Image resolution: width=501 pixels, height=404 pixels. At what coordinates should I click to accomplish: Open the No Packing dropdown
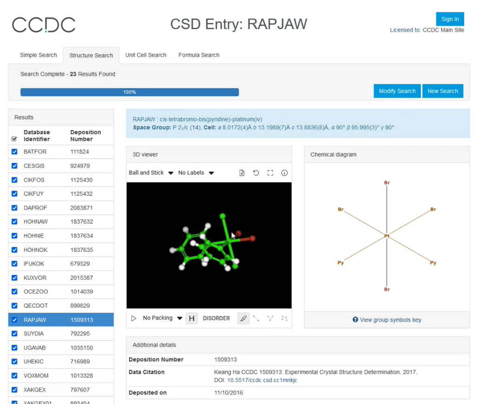pos(162,318)
